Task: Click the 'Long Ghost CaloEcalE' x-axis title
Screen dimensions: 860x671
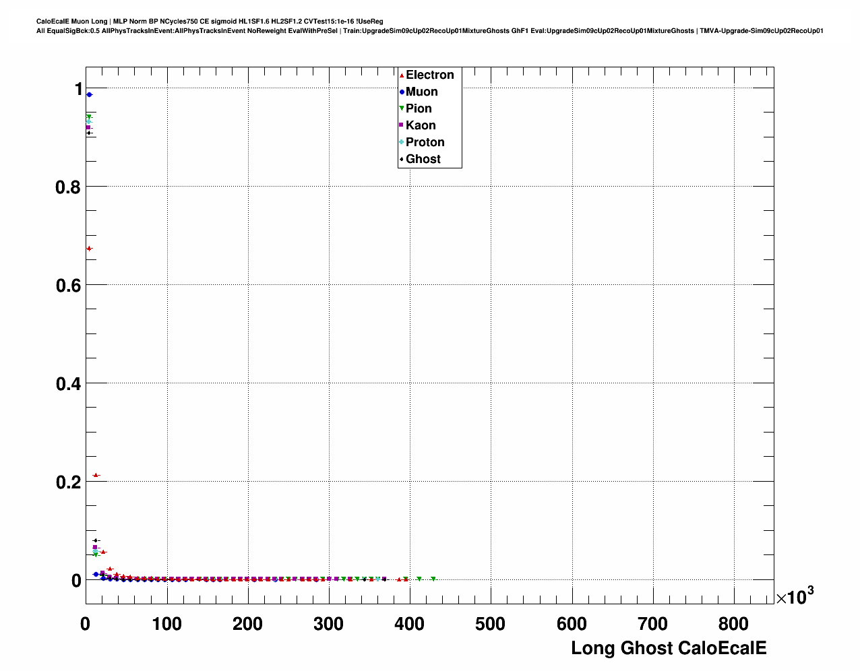Action: 669,648
